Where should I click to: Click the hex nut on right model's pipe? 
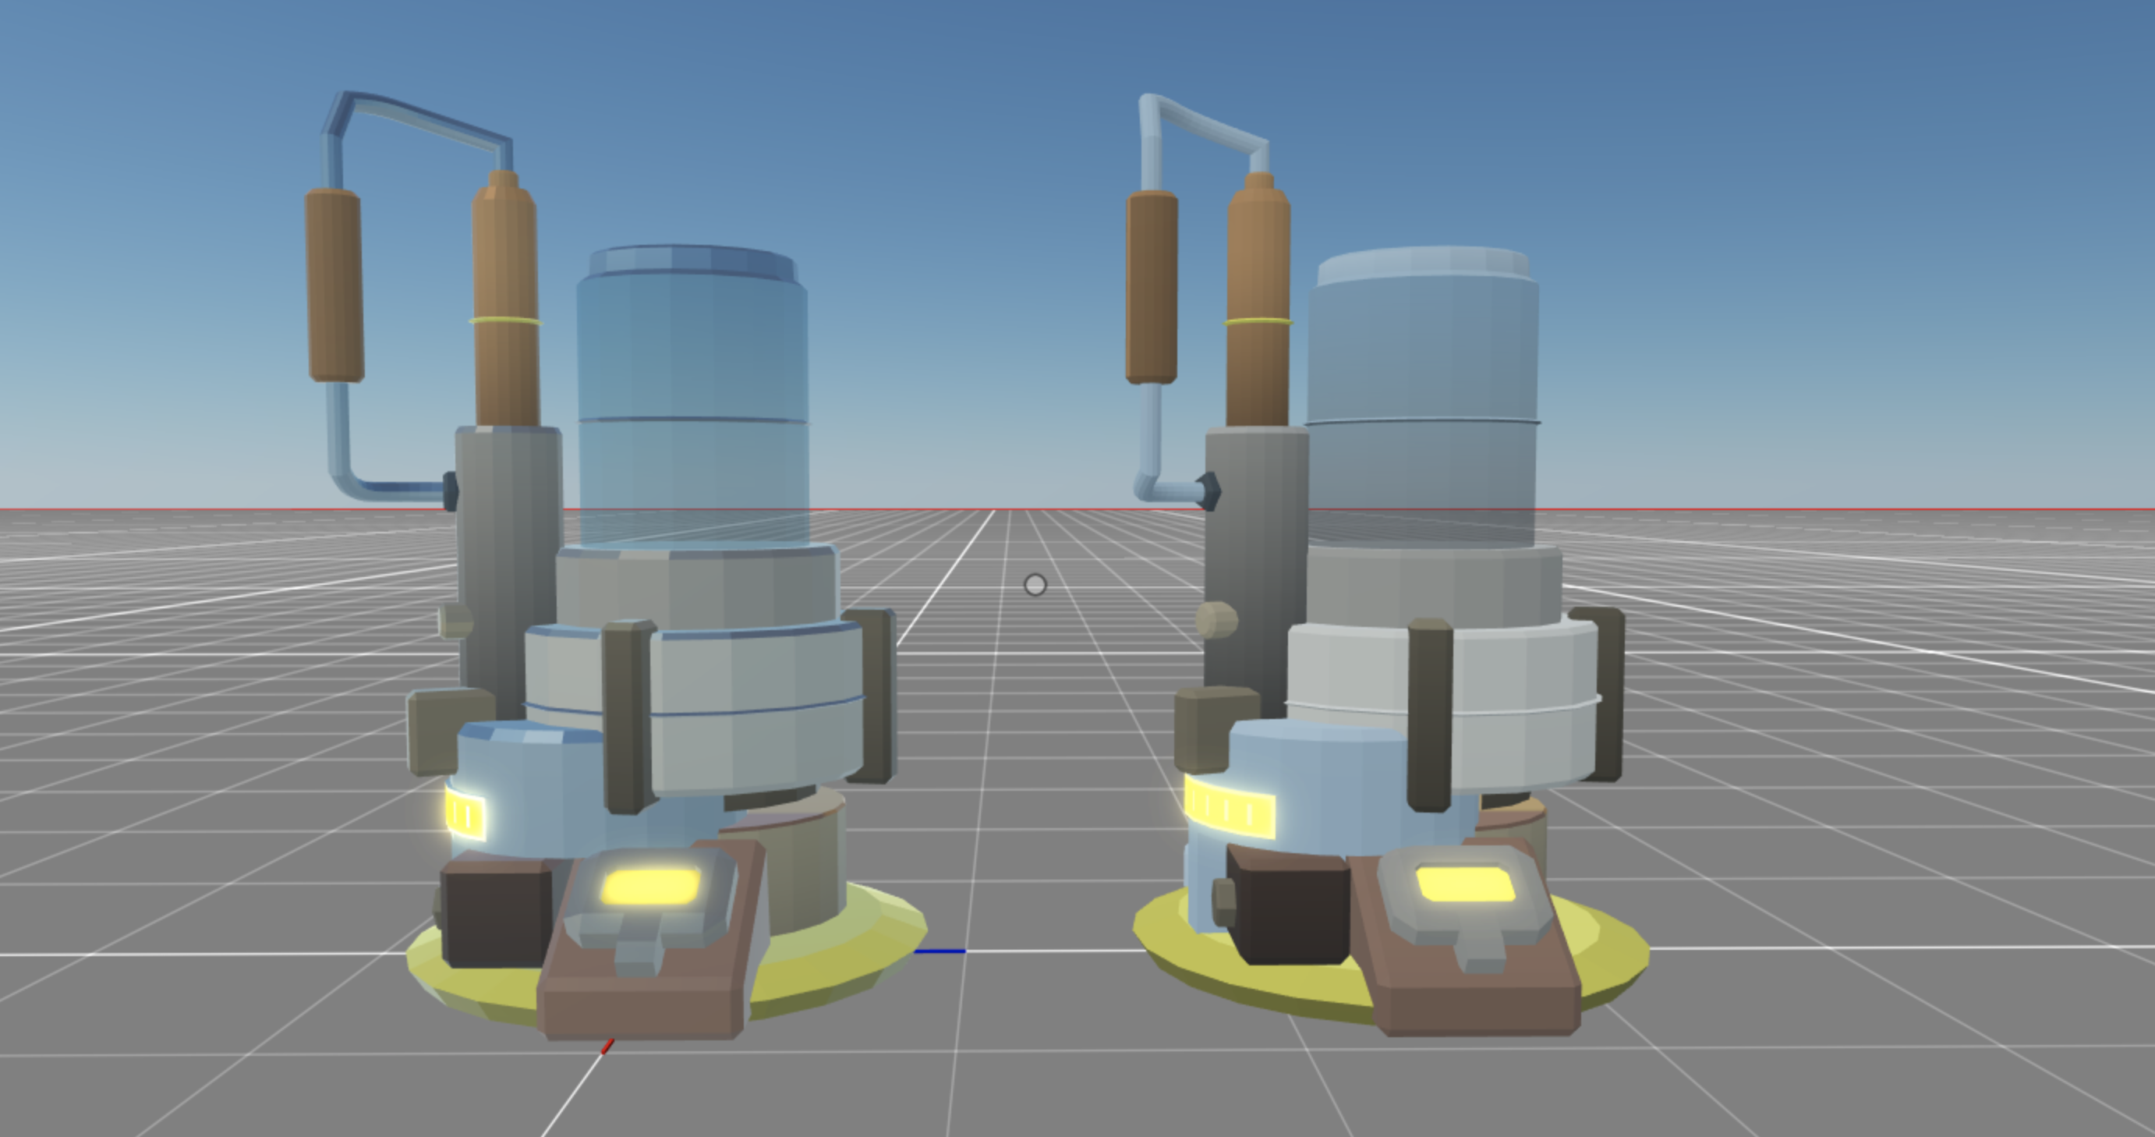coord(1208,491)
